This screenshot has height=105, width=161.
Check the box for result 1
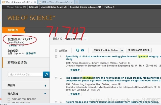(56, 57)
